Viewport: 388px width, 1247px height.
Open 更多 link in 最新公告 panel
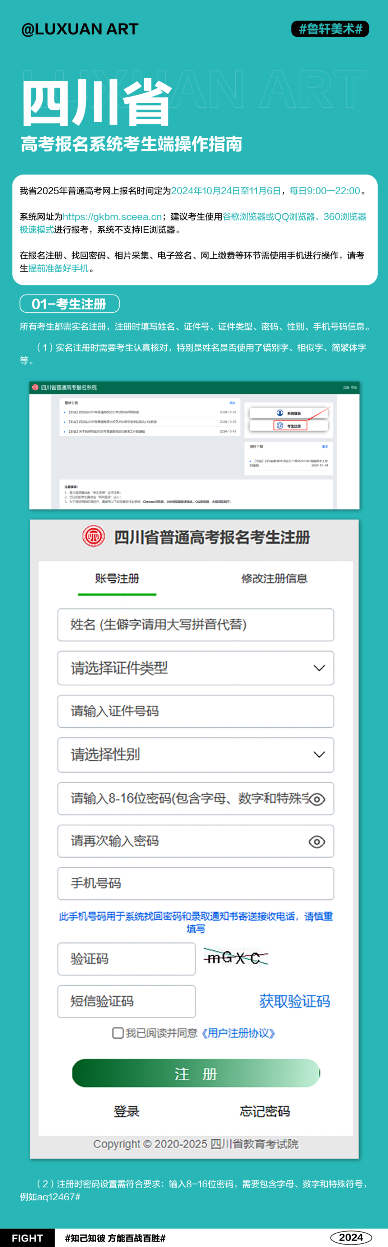point(232,403)
